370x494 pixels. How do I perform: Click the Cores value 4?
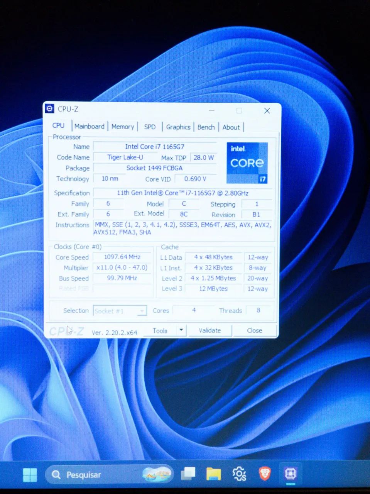pos(194,310)
